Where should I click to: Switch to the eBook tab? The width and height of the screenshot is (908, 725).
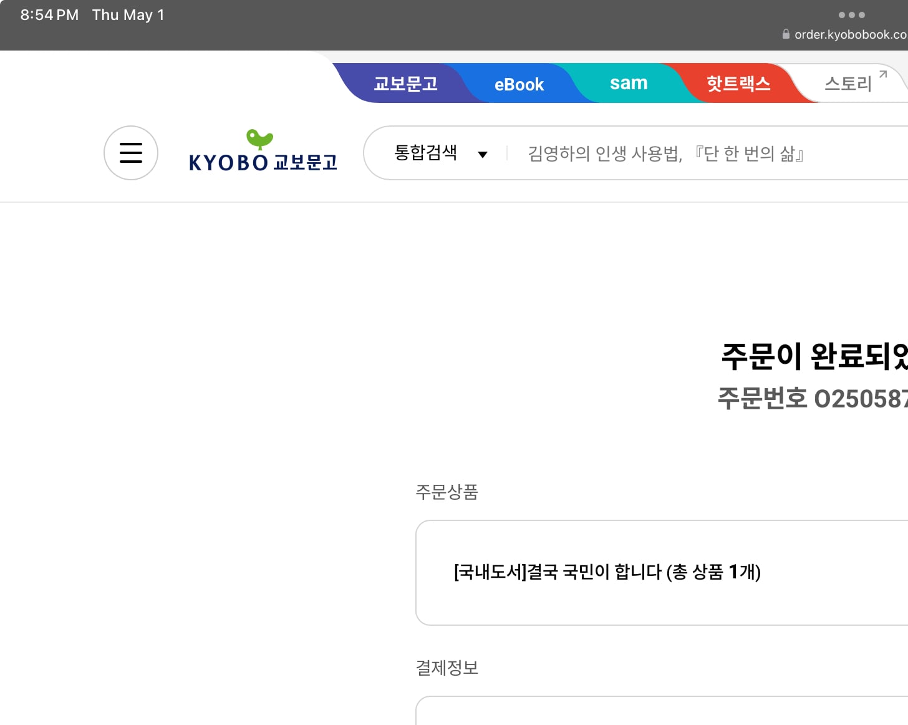click(x=519, y=84)
